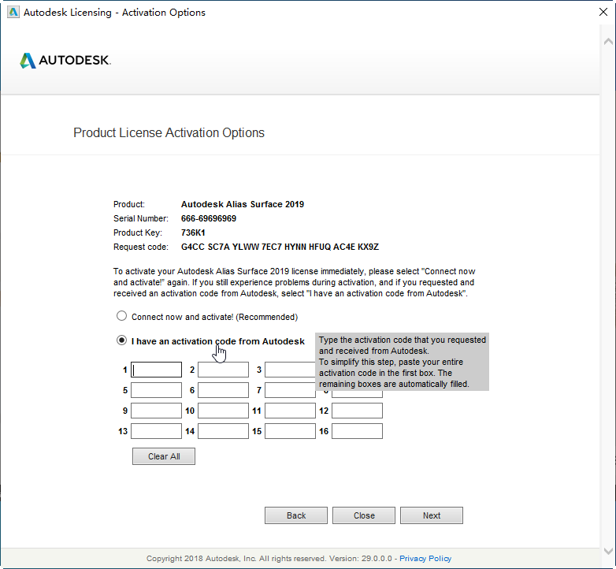Click activation code box 9

click(x=156, y=411)
